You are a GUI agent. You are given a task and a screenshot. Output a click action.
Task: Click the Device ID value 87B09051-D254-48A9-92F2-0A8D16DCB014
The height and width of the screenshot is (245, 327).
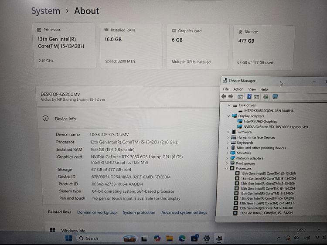coord(131,177)
